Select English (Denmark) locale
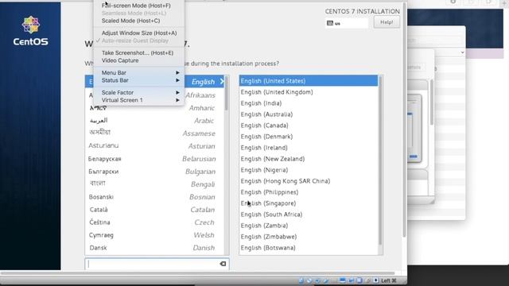The width and height of the screenshot is (509, 286). tap(309, 137)
